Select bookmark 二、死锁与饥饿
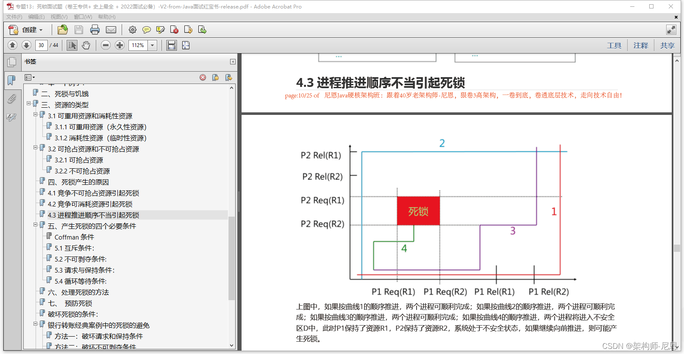This screenshot has width=684, height=354. coord(65,94)
